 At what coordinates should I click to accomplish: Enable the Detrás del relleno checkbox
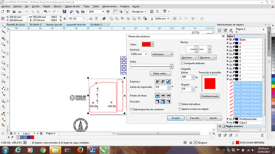[180, 104]
